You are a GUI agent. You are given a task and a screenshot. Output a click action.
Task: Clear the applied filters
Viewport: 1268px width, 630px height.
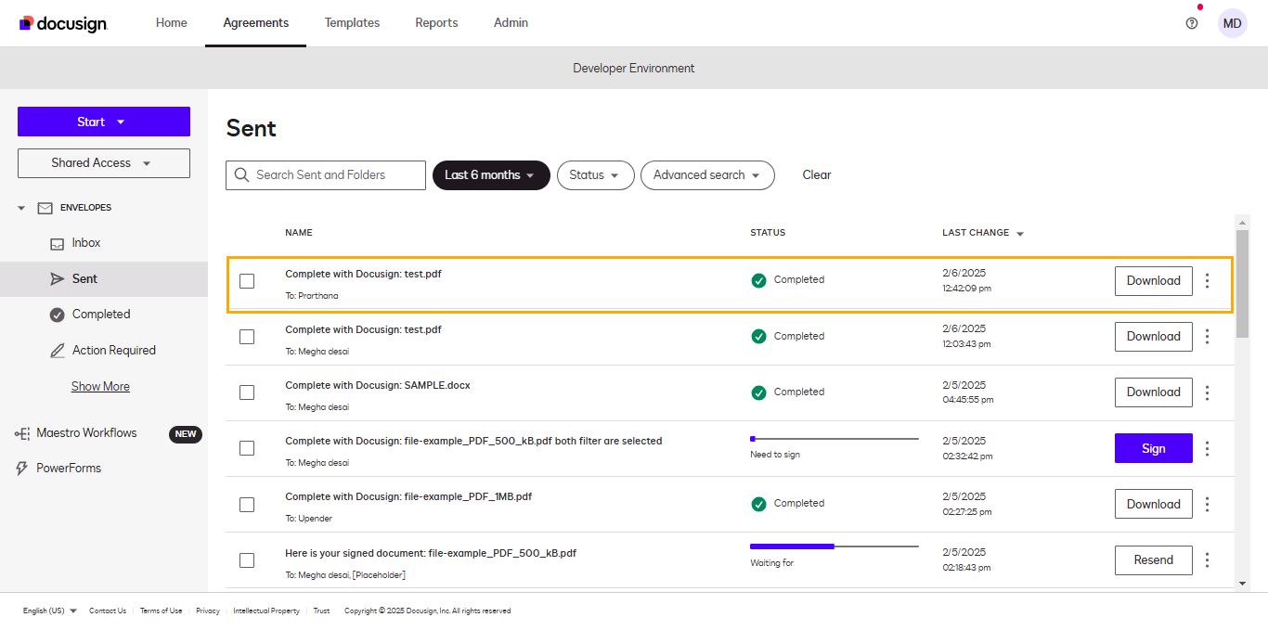817,175
